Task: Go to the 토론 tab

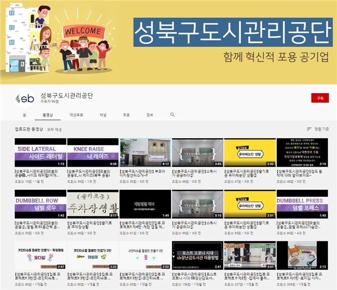Action: point(126,115)
